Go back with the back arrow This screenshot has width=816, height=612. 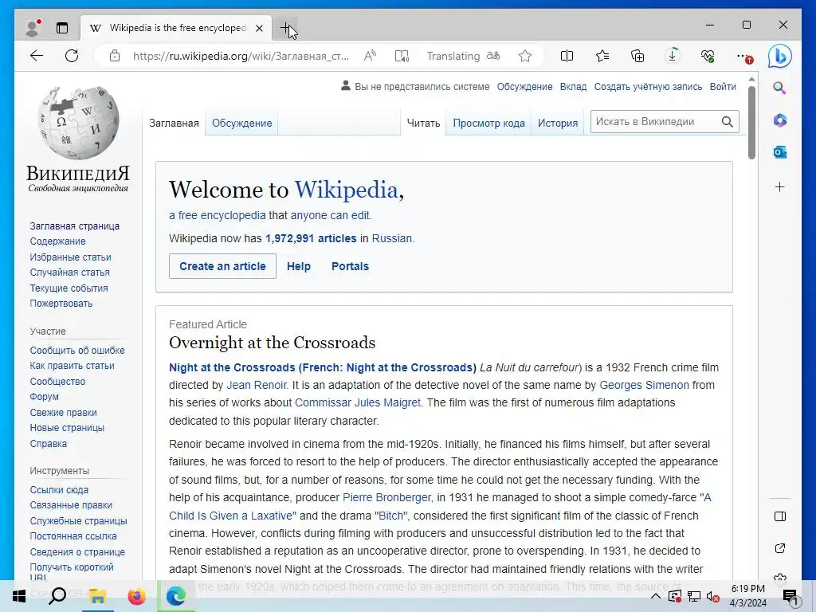tap(37, 56)
